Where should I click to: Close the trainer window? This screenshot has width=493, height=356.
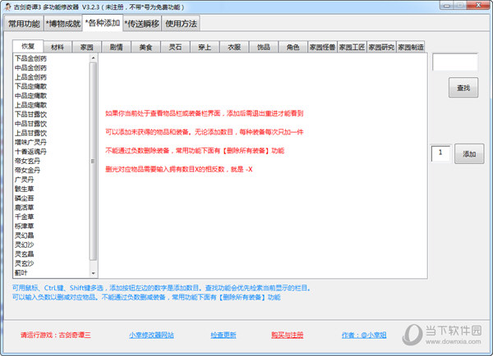[478, 5]
